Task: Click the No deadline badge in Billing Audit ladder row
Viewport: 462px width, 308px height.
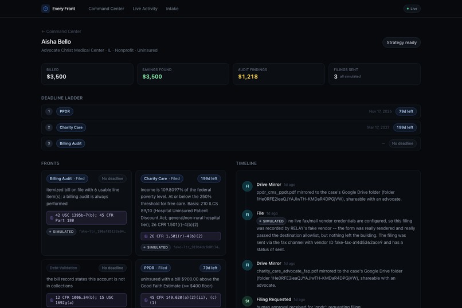Action: point(402,143)
